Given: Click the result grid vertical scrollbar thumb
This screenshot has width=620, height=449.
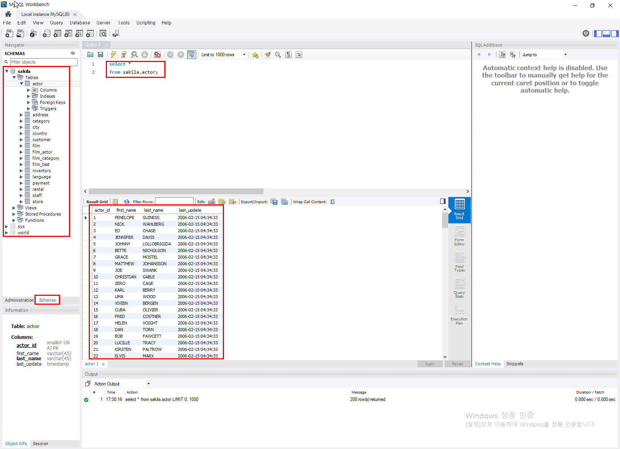Looking at the screenshot, I should (445, 219).
